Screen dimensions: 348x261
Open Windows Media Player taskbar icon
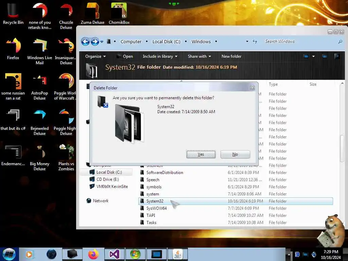coord(29,254)
